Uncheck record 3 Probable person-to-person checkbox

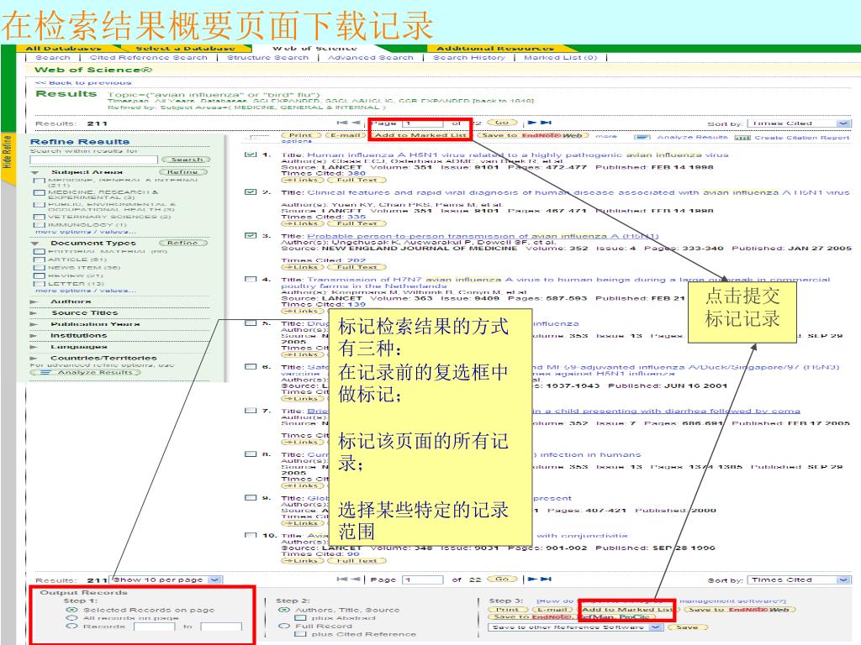(x=251, y=235)
